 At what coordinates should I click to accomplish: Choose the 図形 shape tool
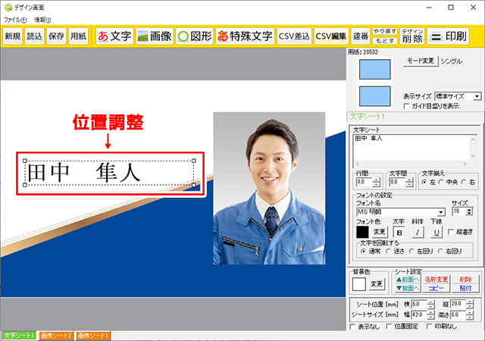[193, 36]
